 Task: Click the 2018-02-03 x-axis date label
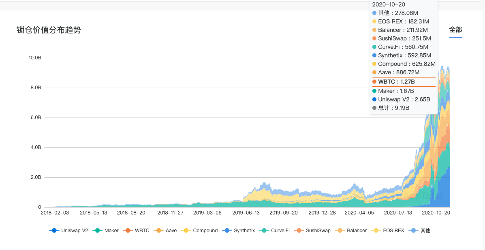click(x=54, y=213)
